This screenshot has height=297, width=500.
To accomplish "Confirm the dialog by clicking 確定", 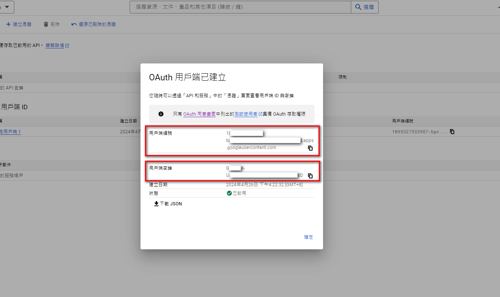I will (x=308, y=237).
